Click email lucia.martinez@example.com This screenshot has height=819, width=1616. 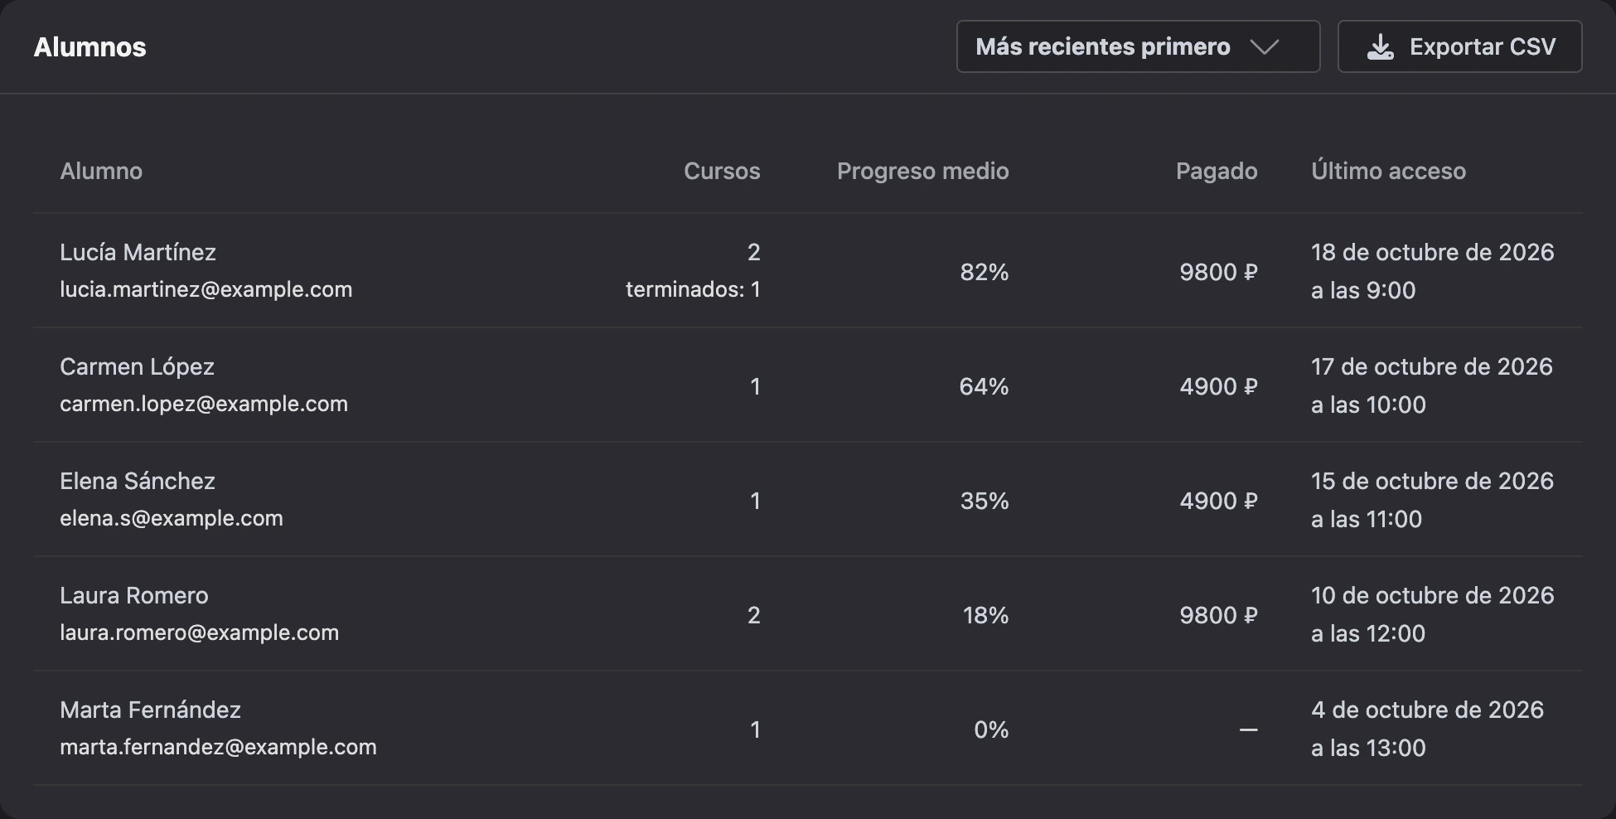[x=206, y=289]
